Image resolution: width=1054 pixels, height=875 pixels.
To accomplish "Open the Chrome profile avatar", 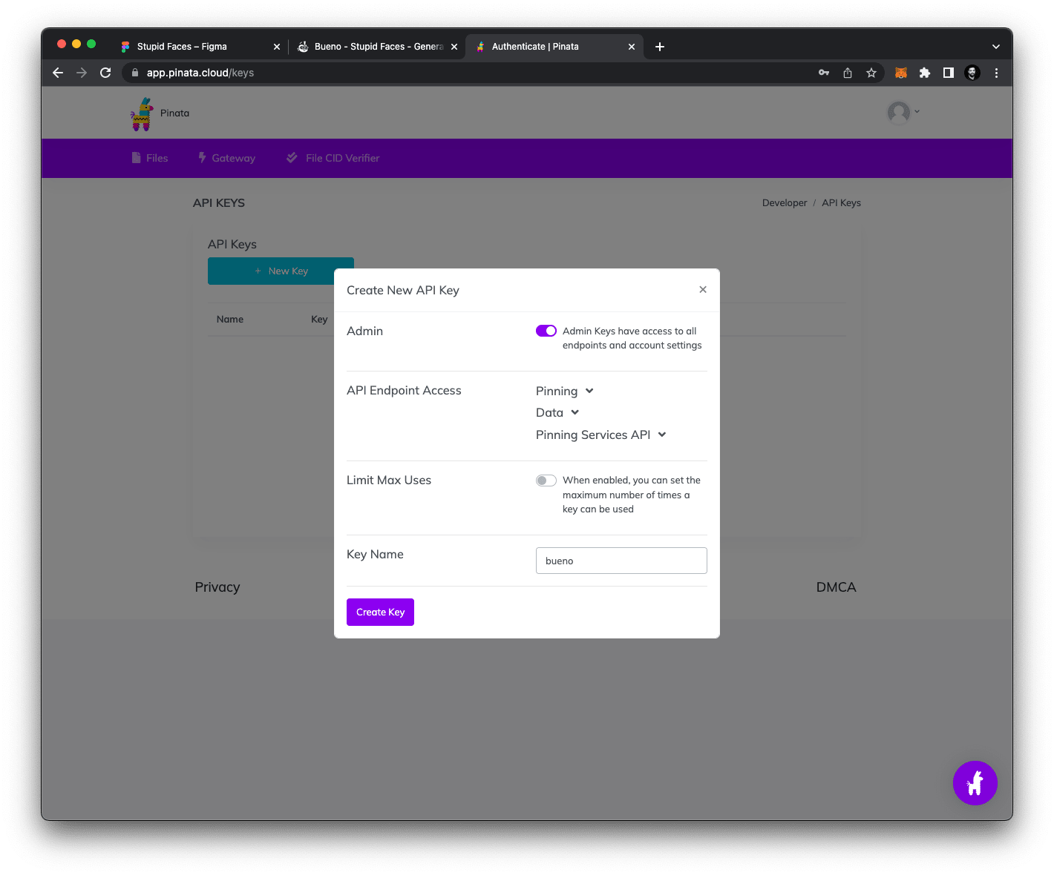I will pyautogui.click(x=972, y=73).
